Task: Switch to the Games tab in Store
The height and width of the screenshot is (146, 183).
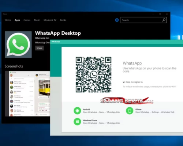Action: click(27, 20)
